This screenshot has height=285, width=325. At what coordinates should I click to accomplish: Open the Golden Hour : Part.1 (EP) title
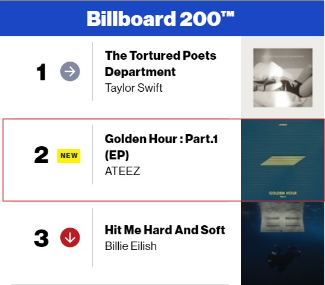pos(161,147)
